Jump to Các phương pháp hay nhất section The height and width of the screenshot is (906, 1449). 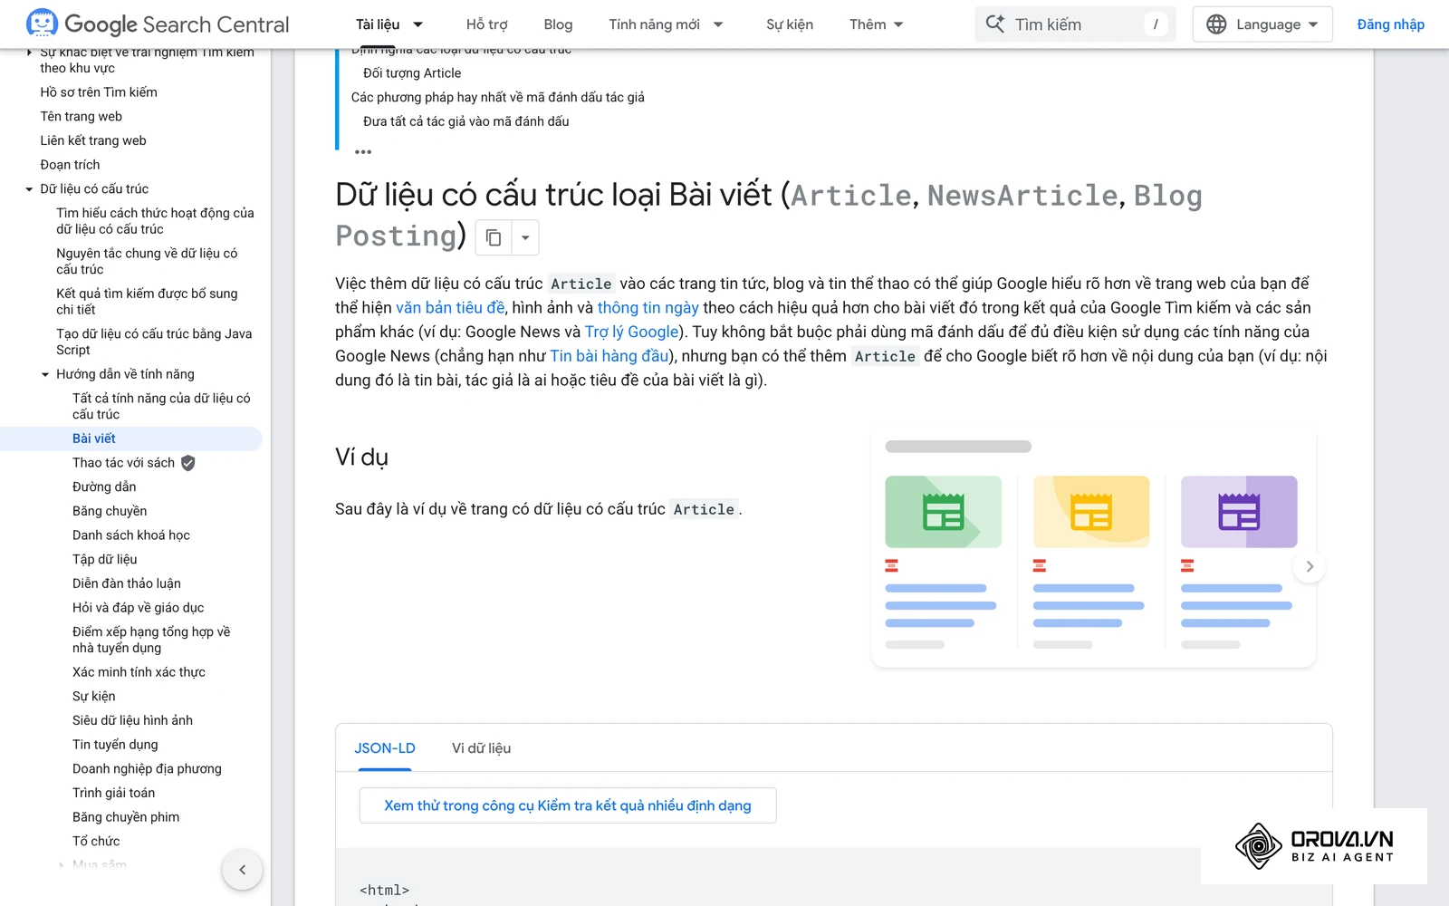(x=498, y=97)
